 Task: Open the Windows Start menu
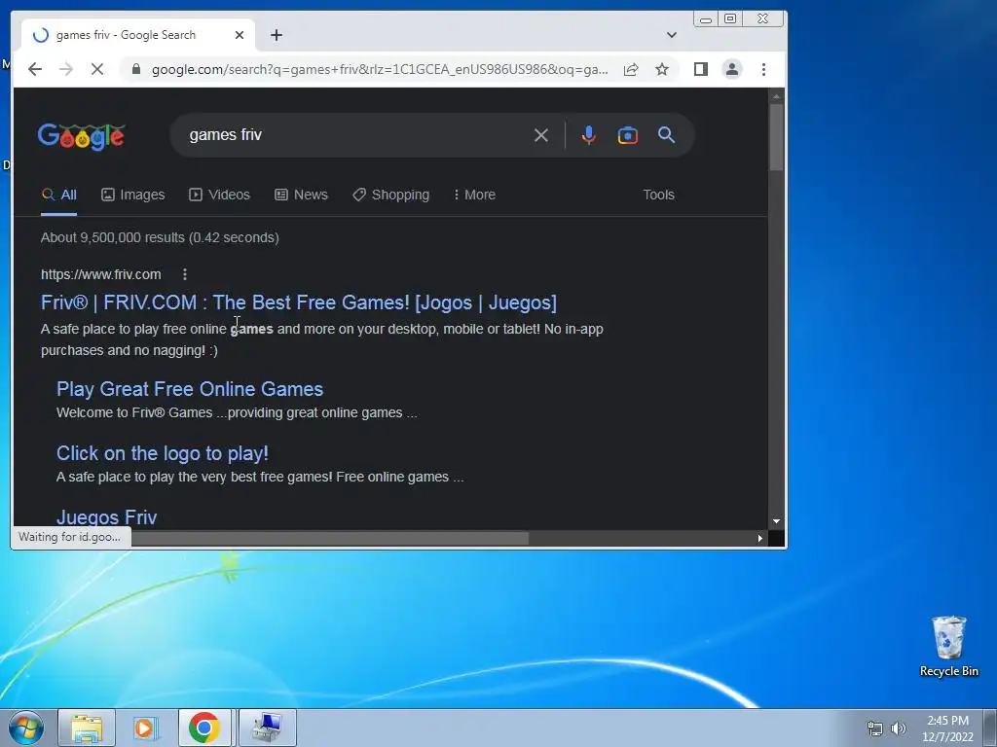coord(26,728)
